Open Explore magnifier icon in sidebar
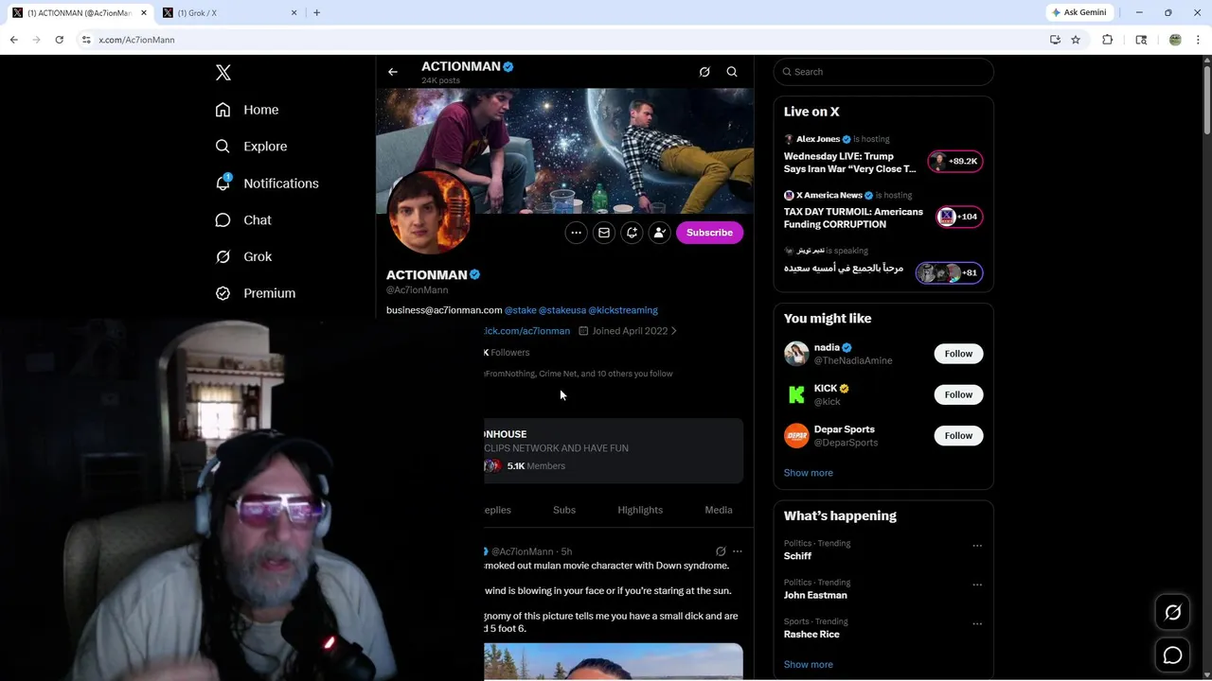The width and height of the screenshot is (1212, 681). [223, 147]
